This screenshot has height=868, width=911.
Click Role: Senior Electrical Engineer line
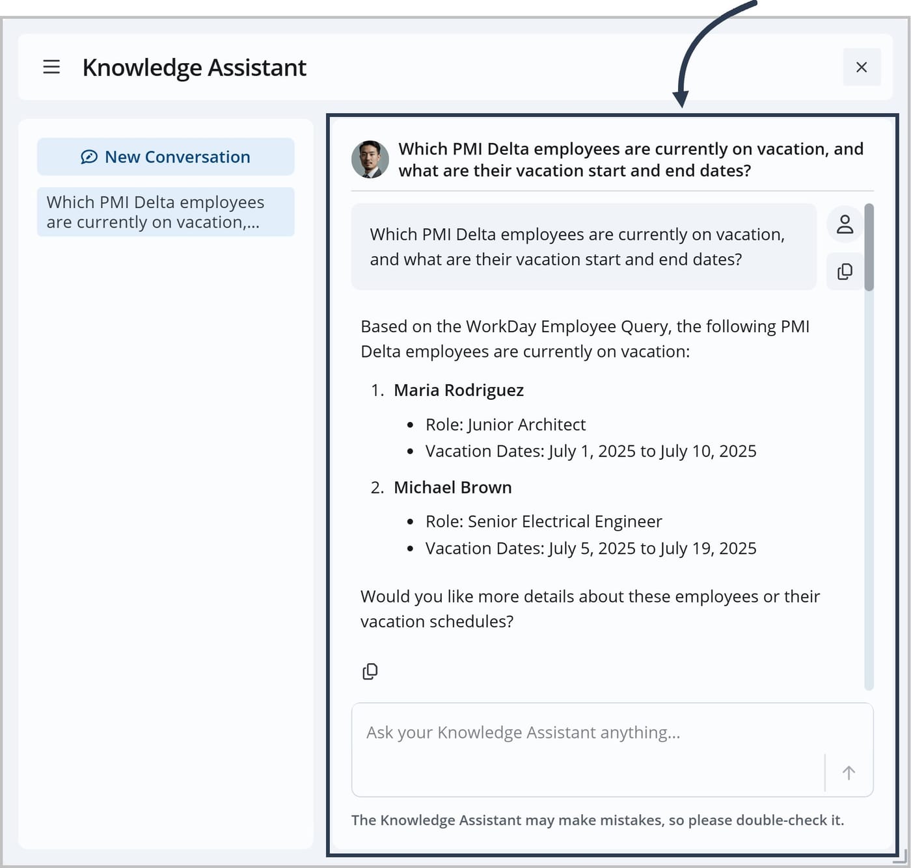click(x=543, y=521)
